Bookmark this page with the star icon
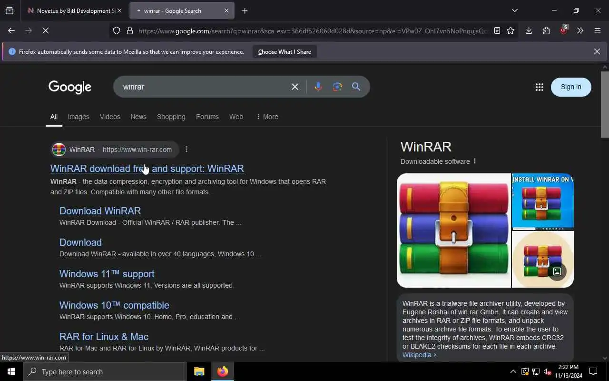609x381 pixels. coord(511,30)
